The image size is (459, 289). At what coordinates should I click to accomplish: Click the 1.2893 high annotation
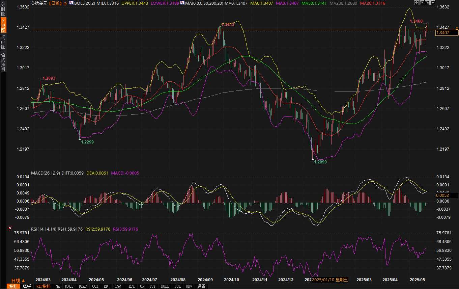point(49,78)
